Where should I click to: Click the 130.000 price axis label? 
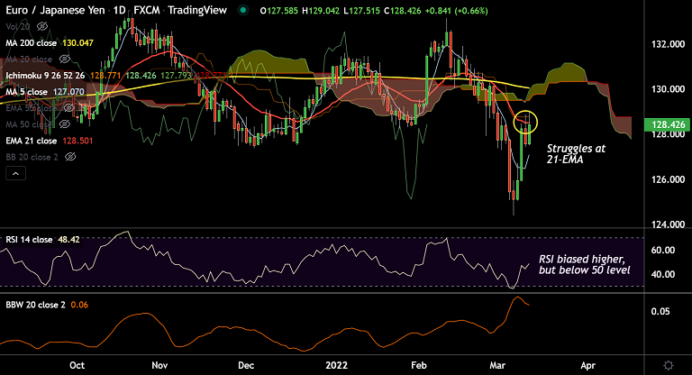pyautogui.click(x=669, y=89)
